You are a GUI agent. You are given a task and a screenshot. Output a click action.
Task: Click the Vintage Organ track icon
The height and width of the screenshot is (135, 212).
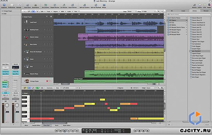27,81
